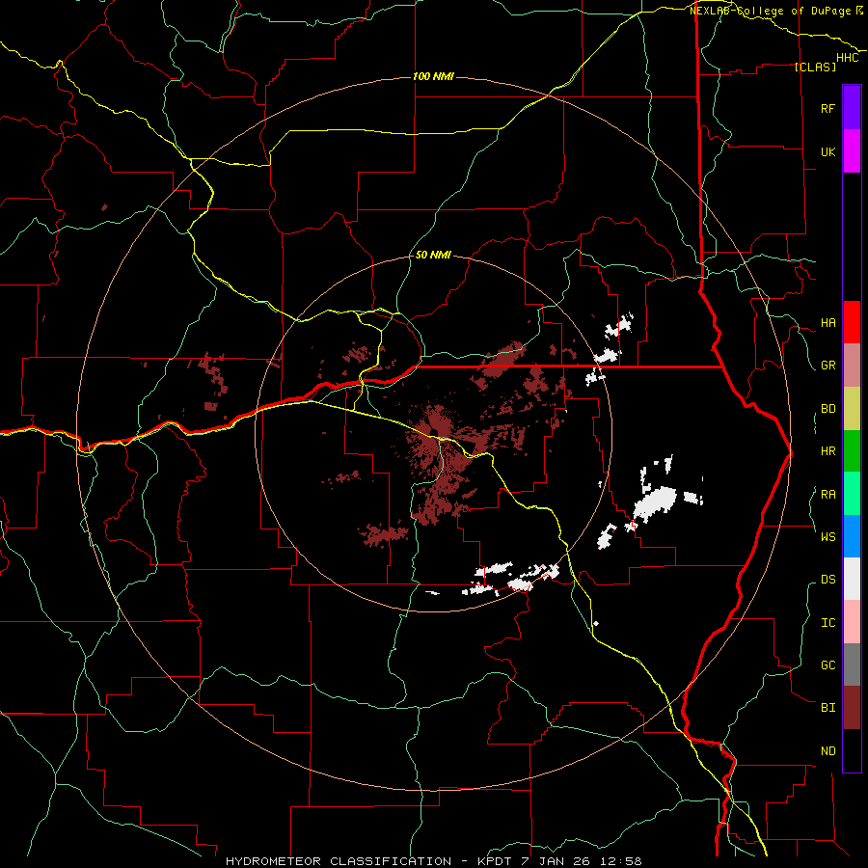Viewport: 868px width, 868px height.
Task: Click the GR legend label
Action: pos(827,366)
